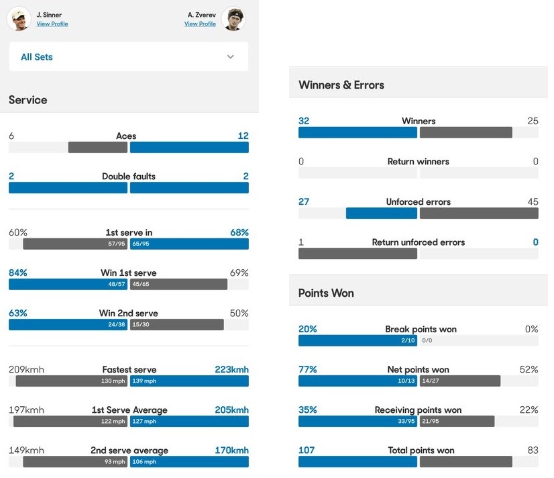The width and height of the screenshot is (554, 478).
Task: Click the blue Aces bar for Zverev
Action: [189, 147]
